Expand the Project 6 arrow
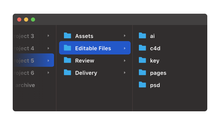220x125 pixels. 48,73
